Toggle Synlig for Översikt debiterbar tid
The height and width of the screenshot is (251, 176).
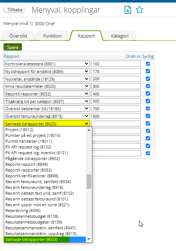148,109
